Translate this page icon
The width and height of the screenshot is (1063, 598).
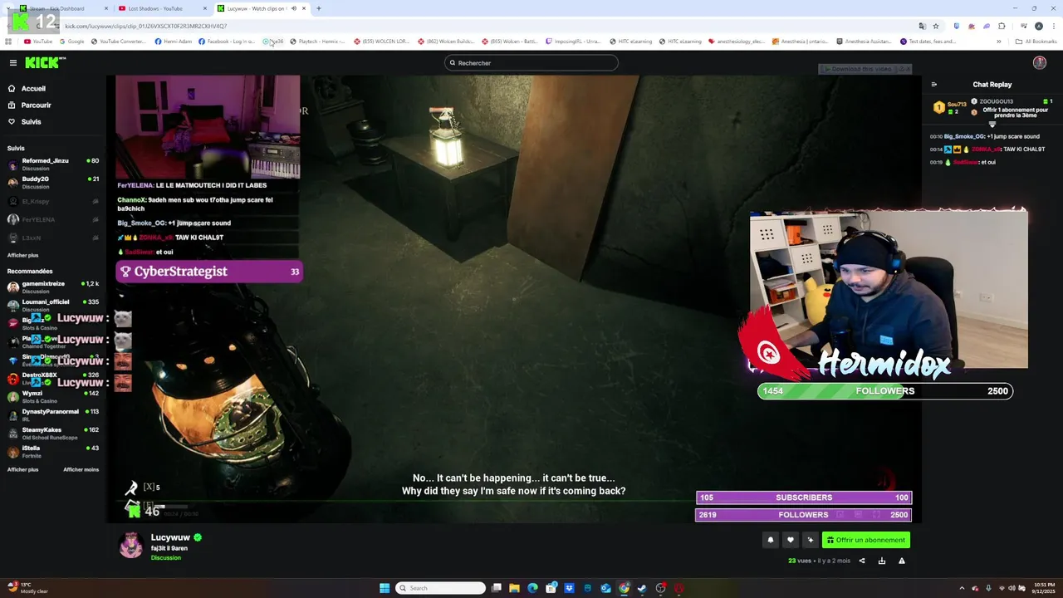(x=922, y=26)
